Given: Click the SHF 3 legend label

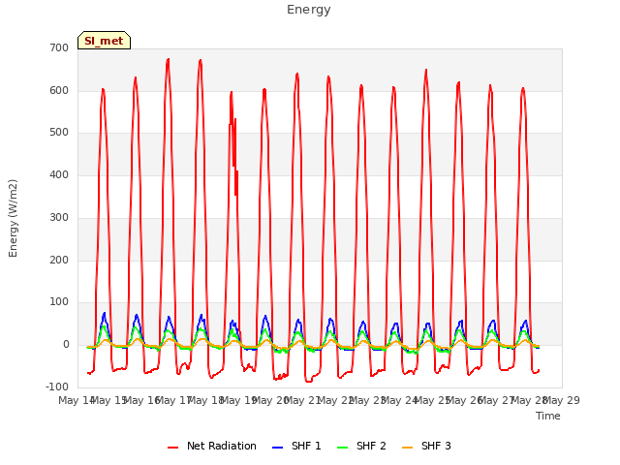Looking at the screenshot, I should click(x=436, y=446).
